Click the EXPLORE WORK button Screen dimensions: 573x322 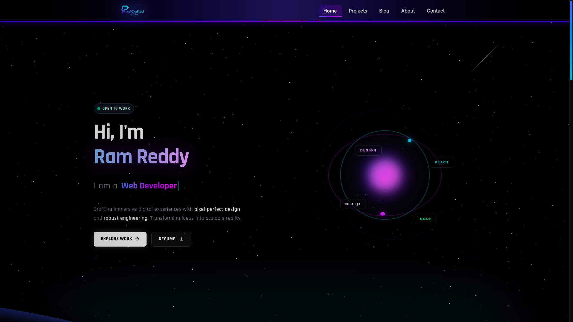pyautogui.click(x=120, y=239)
